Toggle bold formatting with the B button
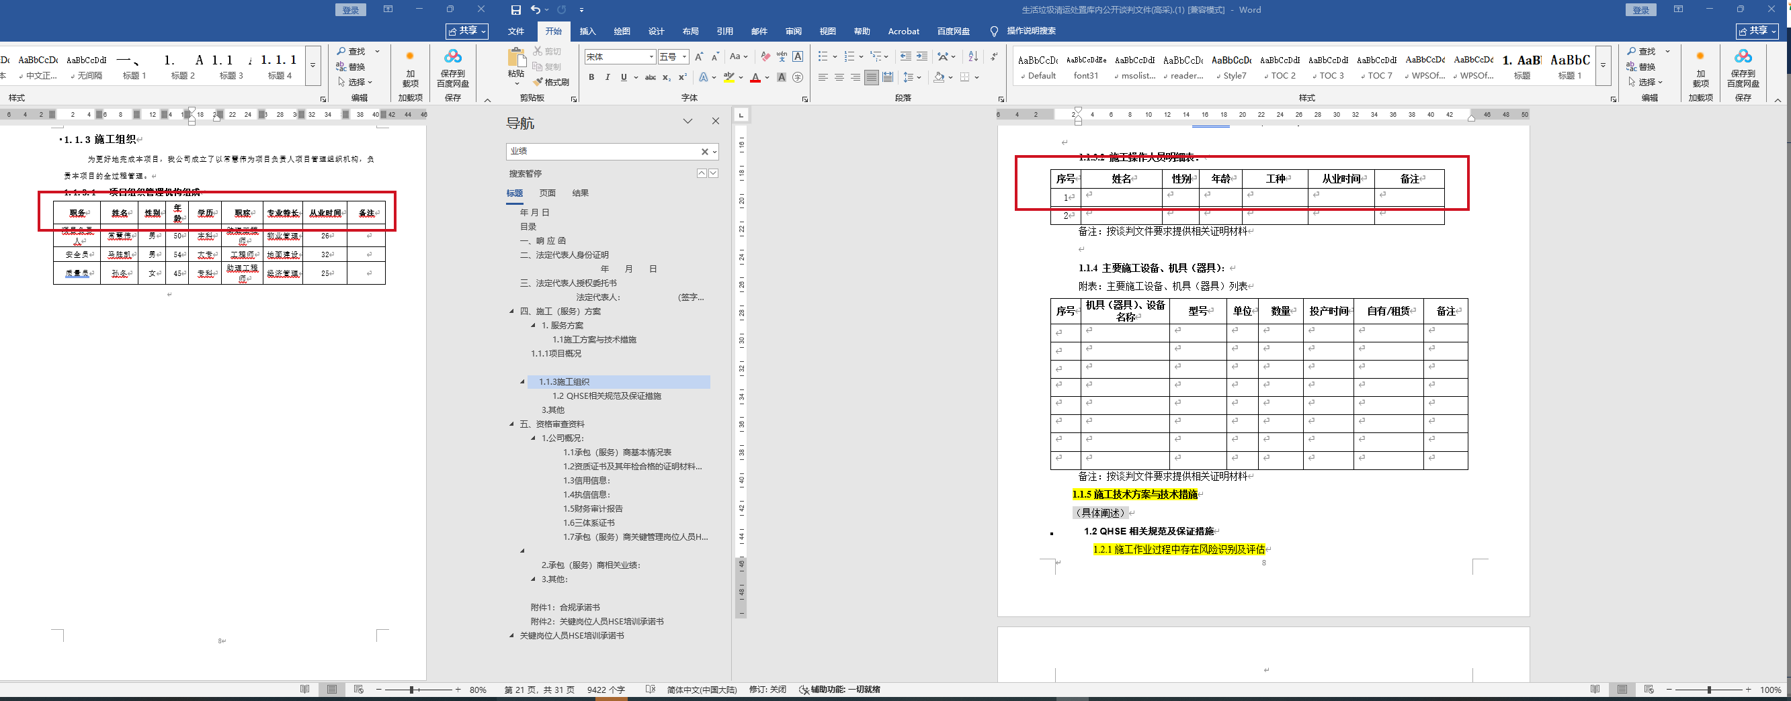1791x701 pixels. pyautogui.click(x=591, y=77)
